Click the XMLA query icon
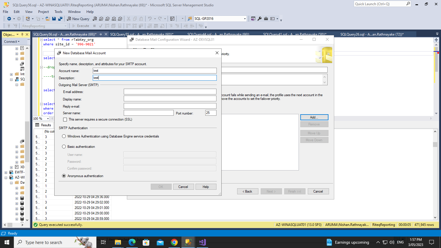Screen dimensions: 441x248 coord(114,19)
